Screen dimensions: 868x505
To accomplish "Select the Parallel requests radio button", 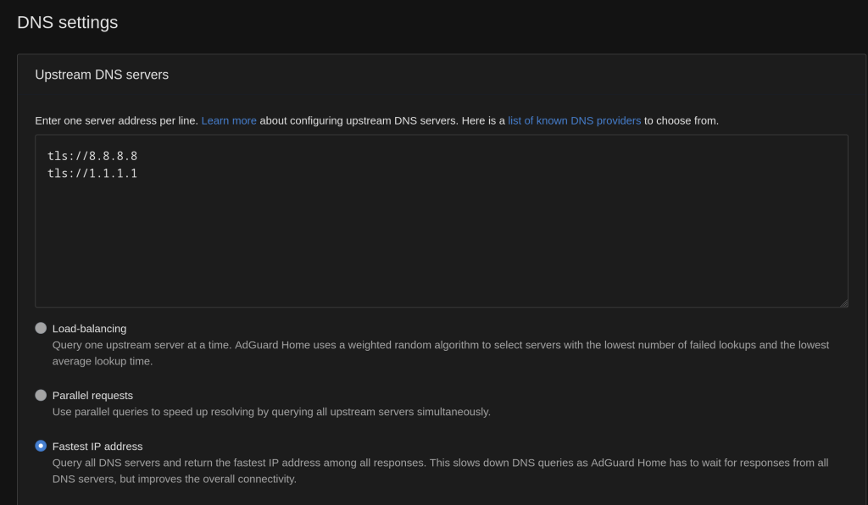I will [x=41, y=395].
